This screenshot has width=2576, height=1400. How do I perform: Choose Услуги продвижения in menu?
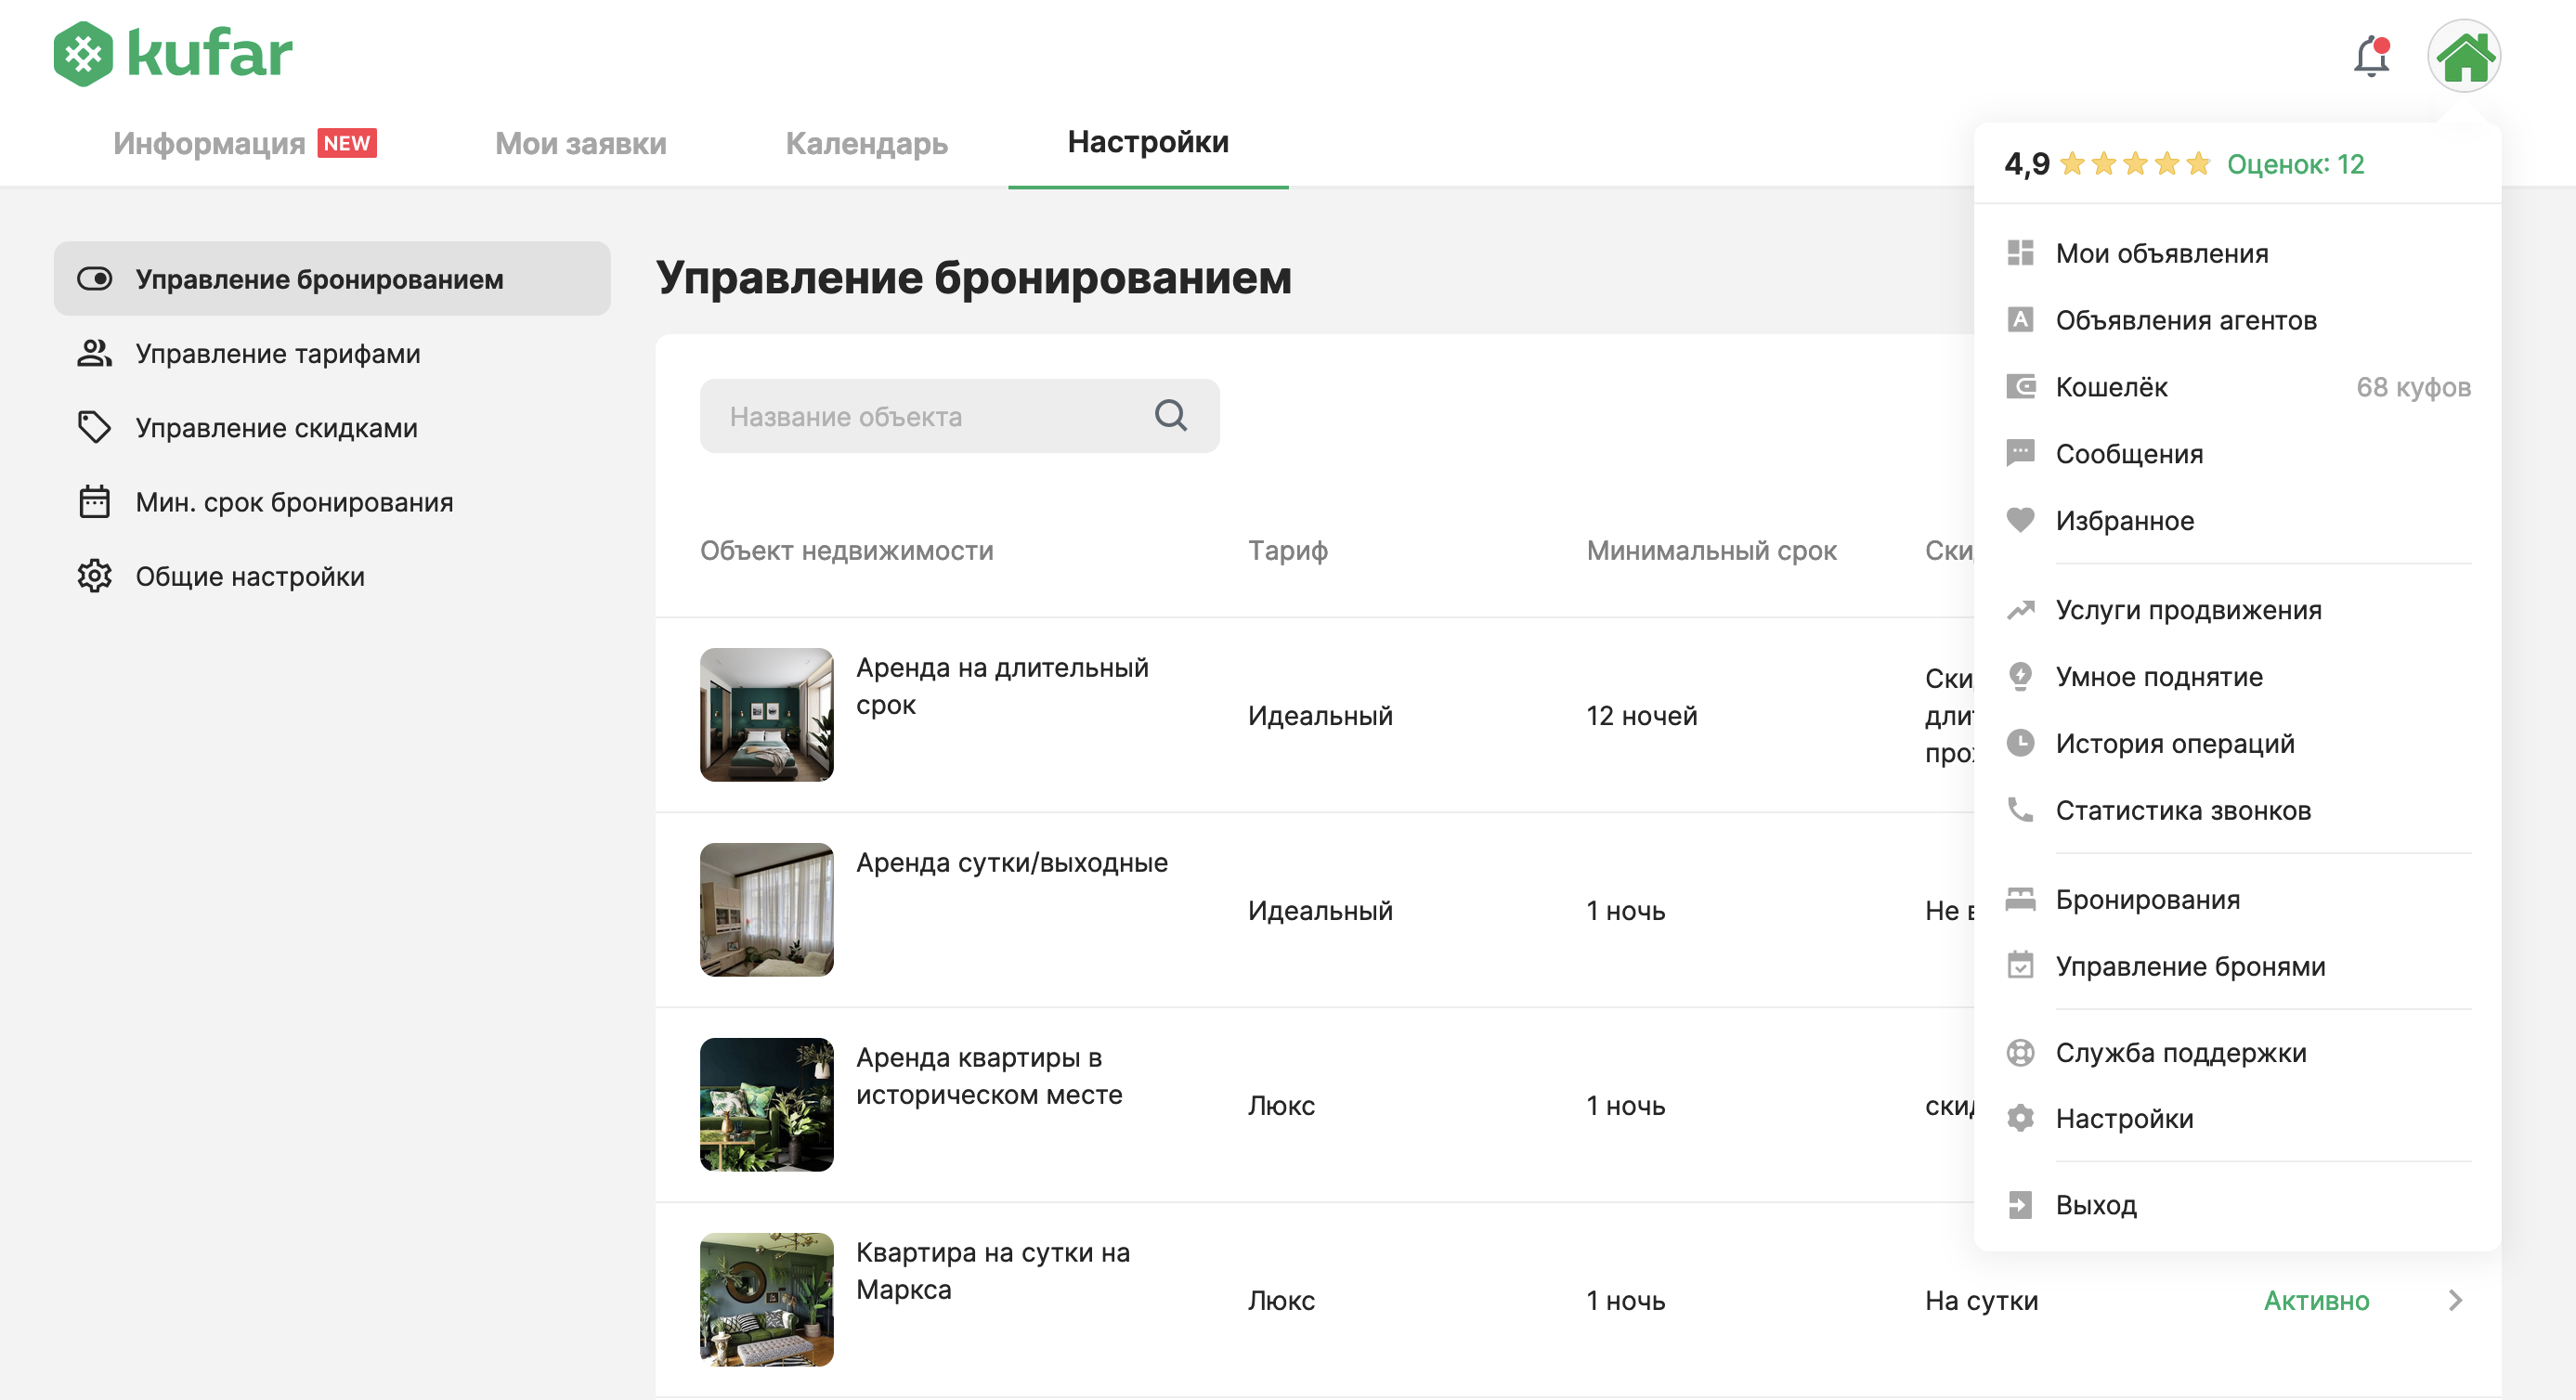pos(2237,610)
